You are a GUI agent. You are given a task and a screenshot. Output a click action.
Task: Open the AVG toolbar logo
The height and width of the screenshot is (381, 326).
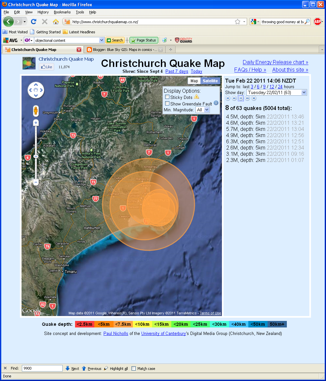(x=10, y=40)
